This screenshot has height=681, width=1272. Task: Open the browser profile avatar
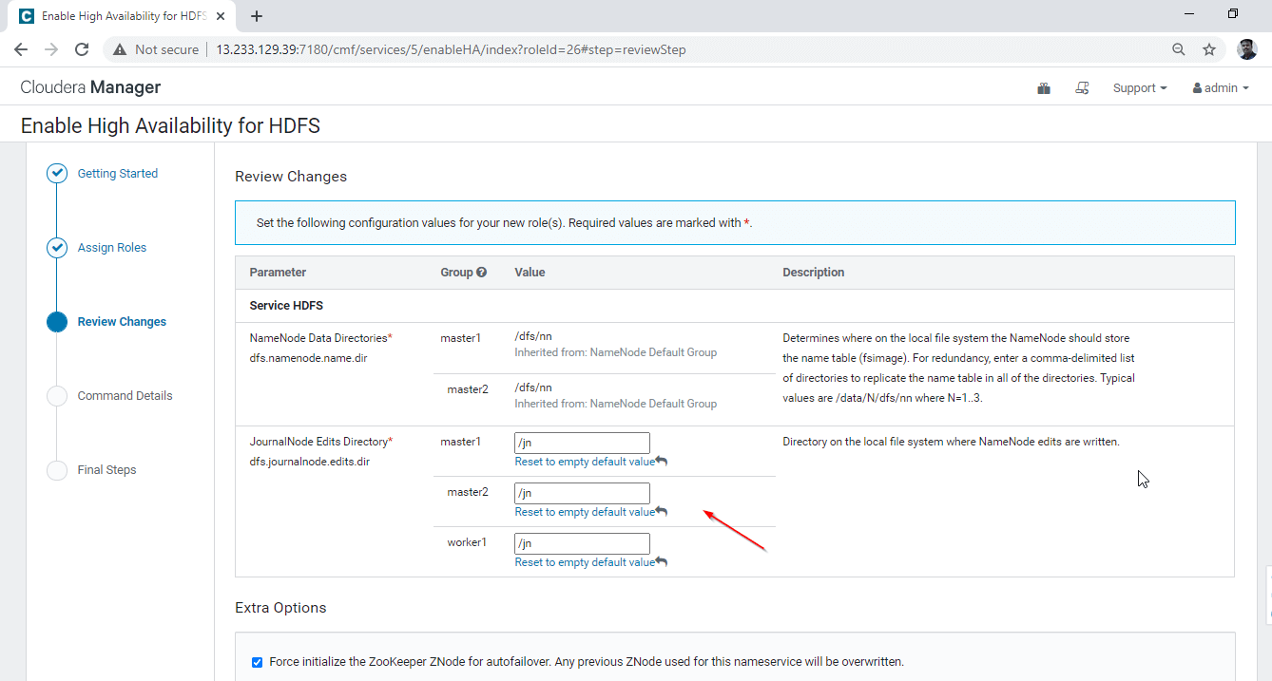point(1246,49)
